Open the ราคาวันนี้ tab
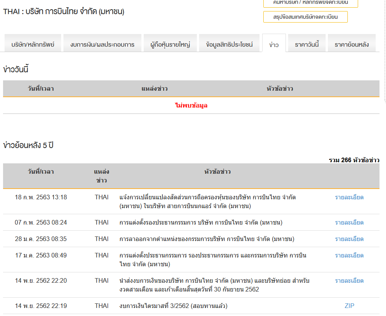Screen dimensions: 386x316 [x=307, y=43]
